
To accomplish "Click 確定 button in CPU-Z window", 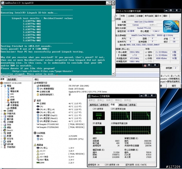I will [x=174, y=86].
